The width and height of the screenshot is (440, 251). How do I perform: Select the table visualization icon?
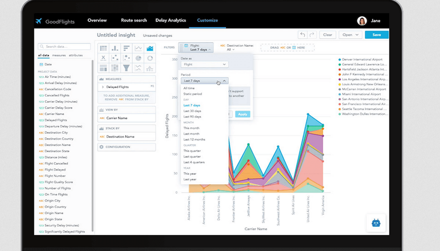click(104, 48)
